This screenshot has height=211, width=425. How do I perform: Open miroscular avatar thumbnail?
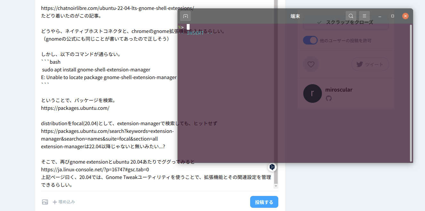(x=313, y=93)
